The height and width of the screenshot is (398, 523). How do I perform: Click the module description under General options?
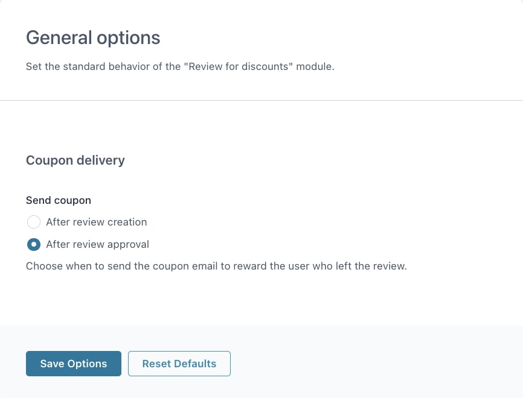(180, 66)
